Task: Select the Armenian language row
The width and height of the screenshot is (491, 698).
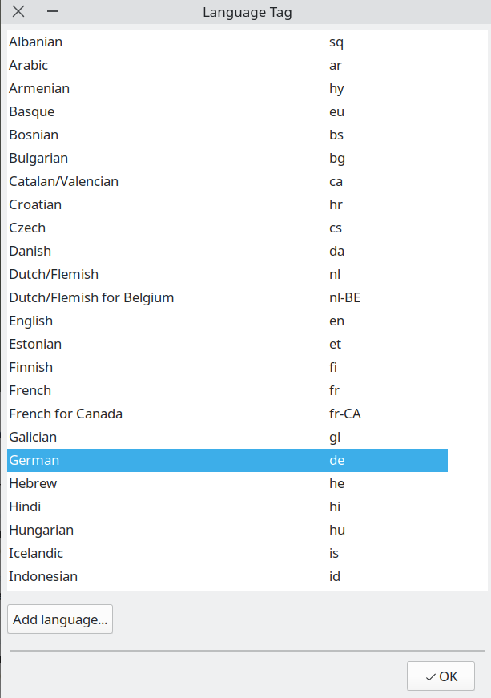Action: (x=39, y=88)
